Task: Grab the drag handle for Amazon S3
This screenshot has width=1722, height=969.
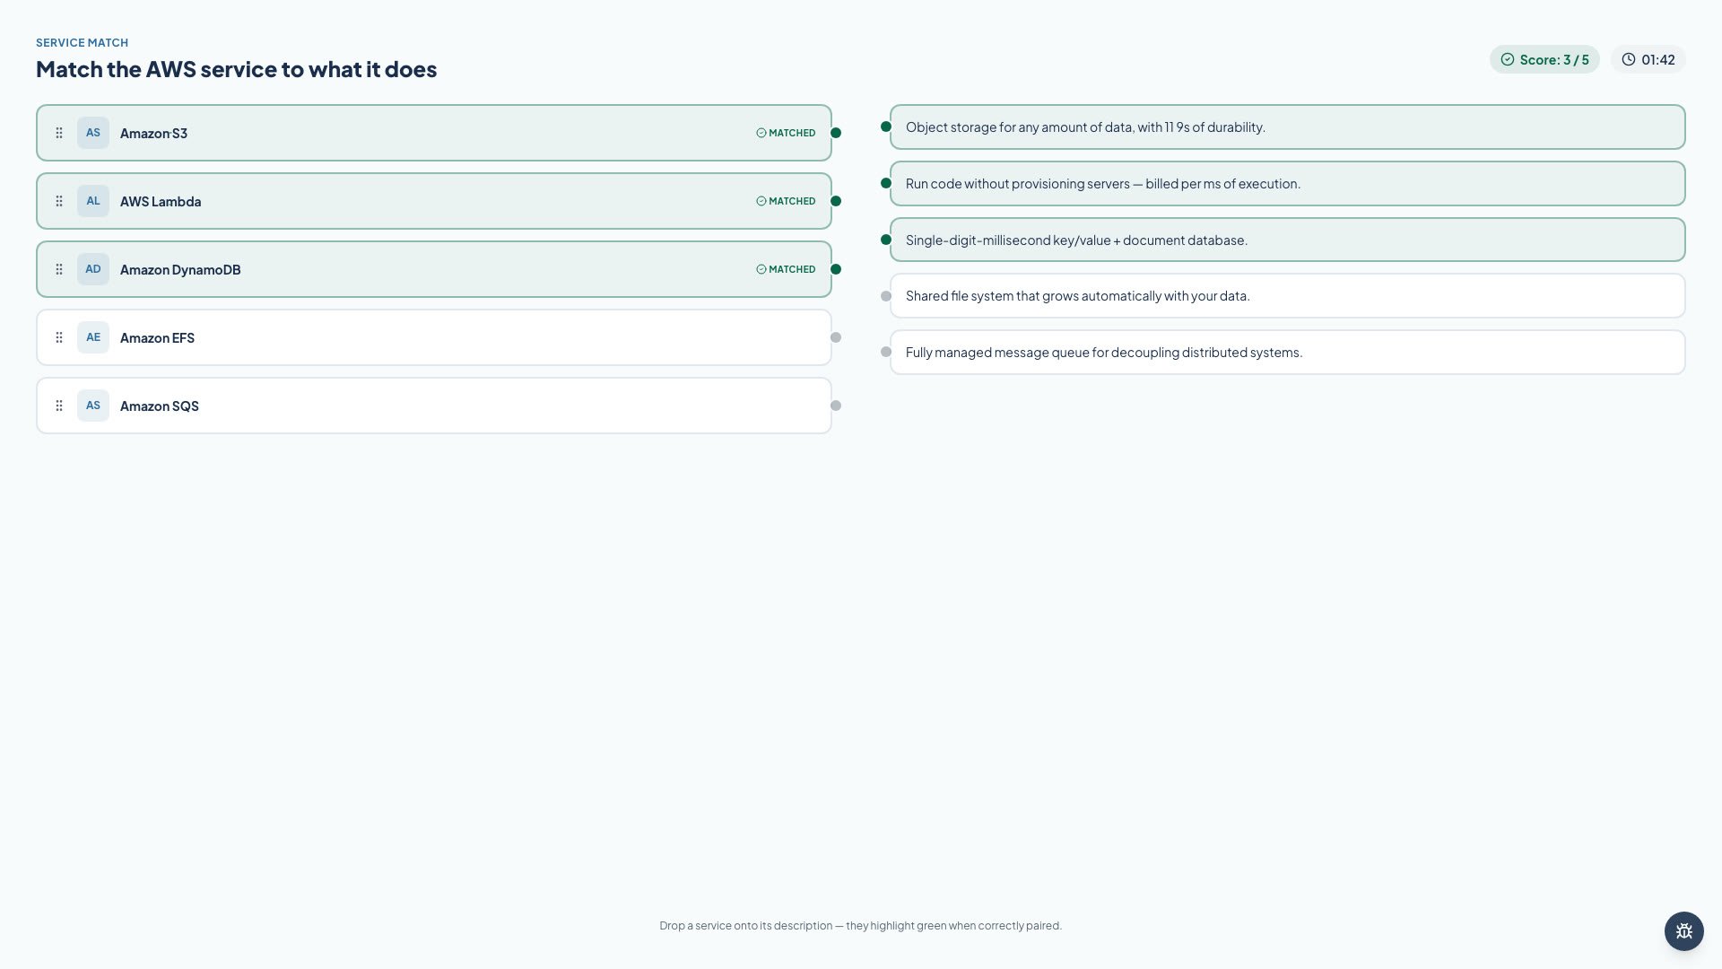Action: coord(59,133)
